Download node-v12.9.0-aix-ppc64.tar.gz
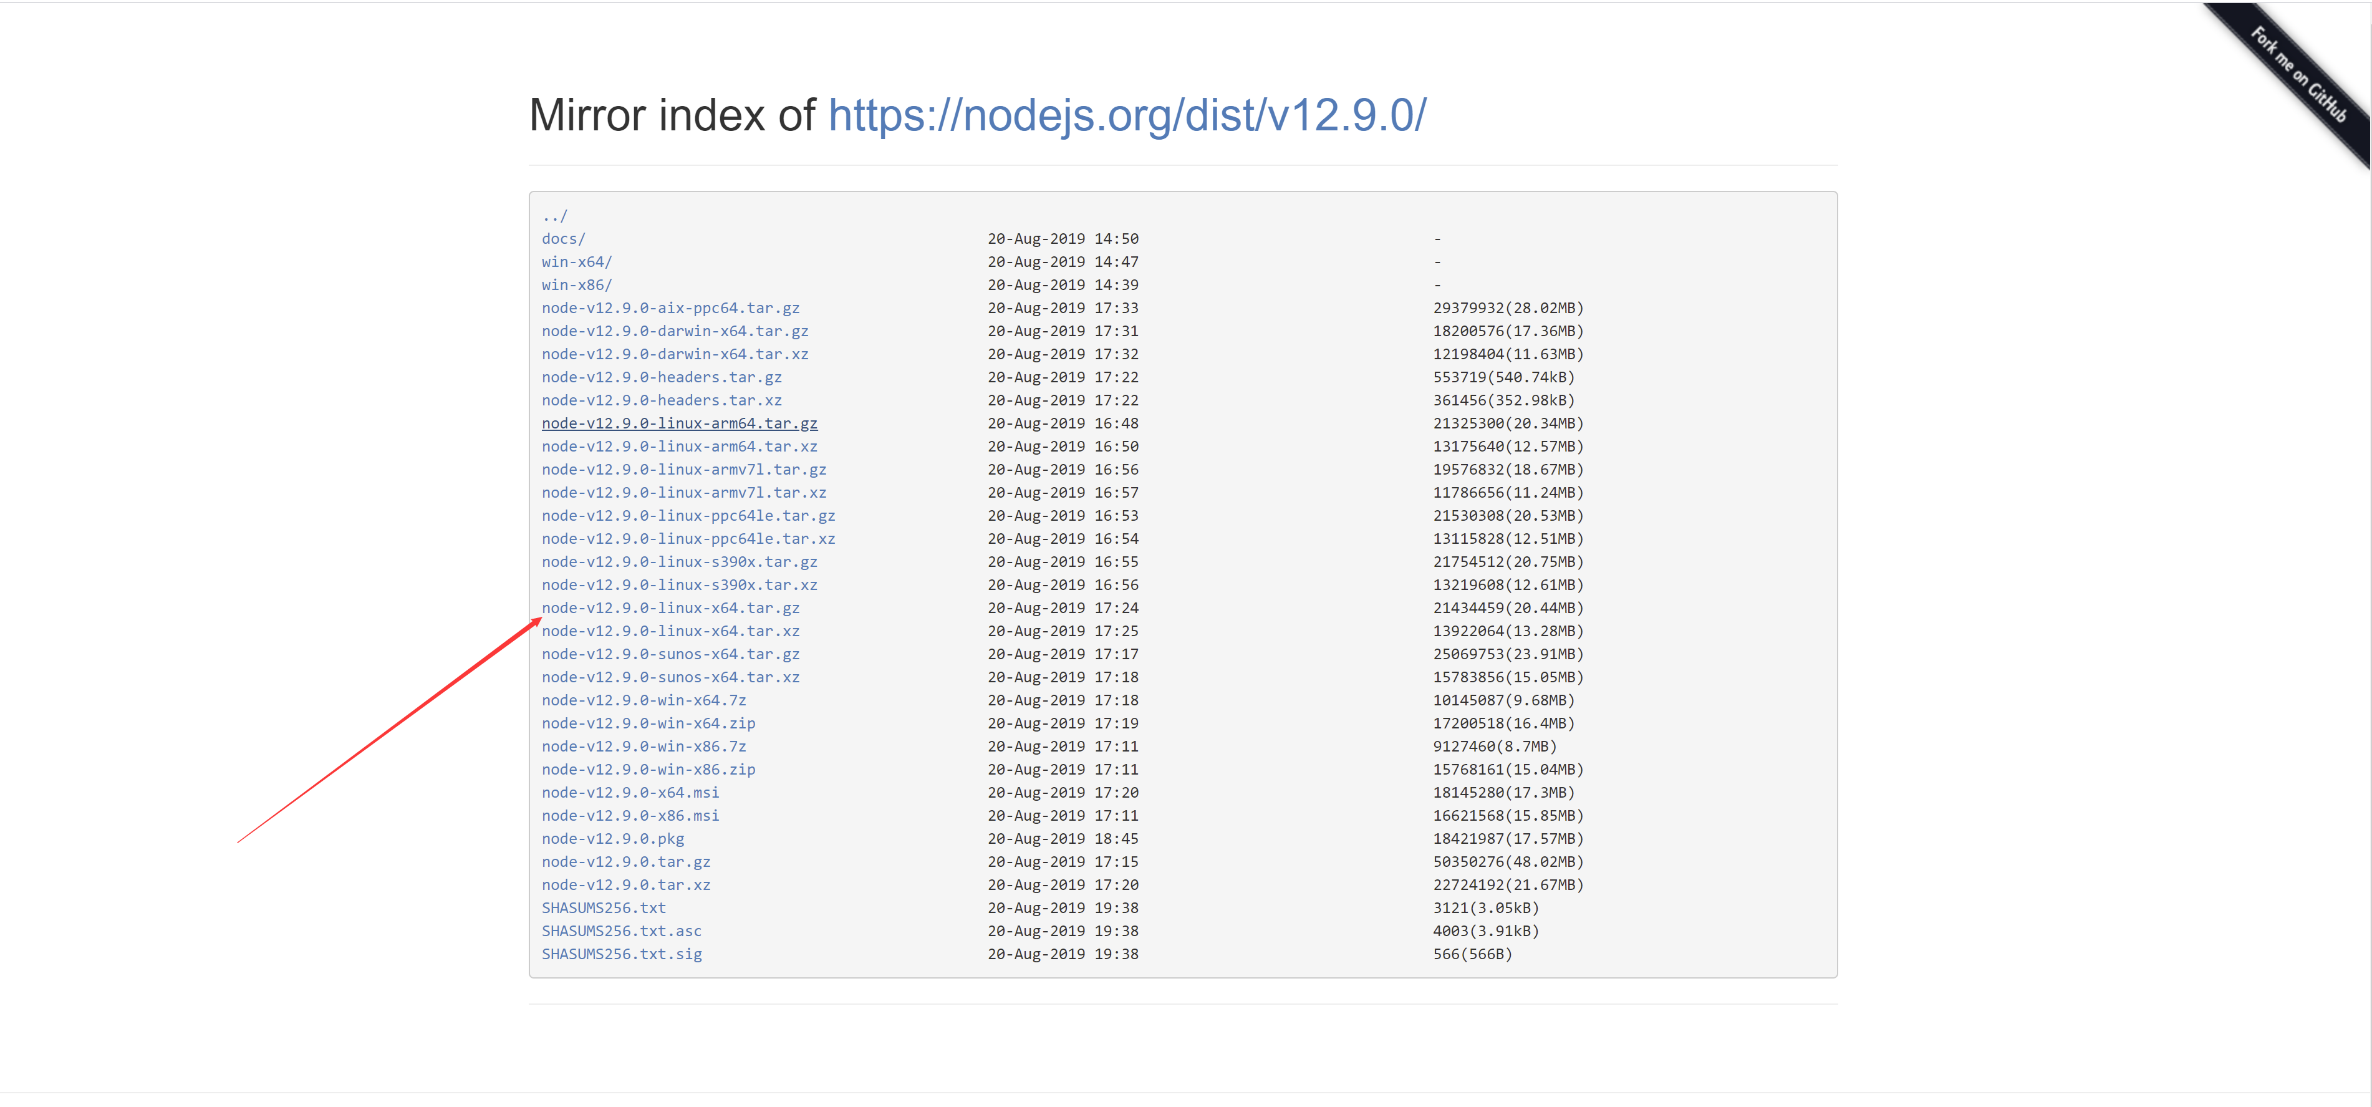 click(x=670, y=309)
